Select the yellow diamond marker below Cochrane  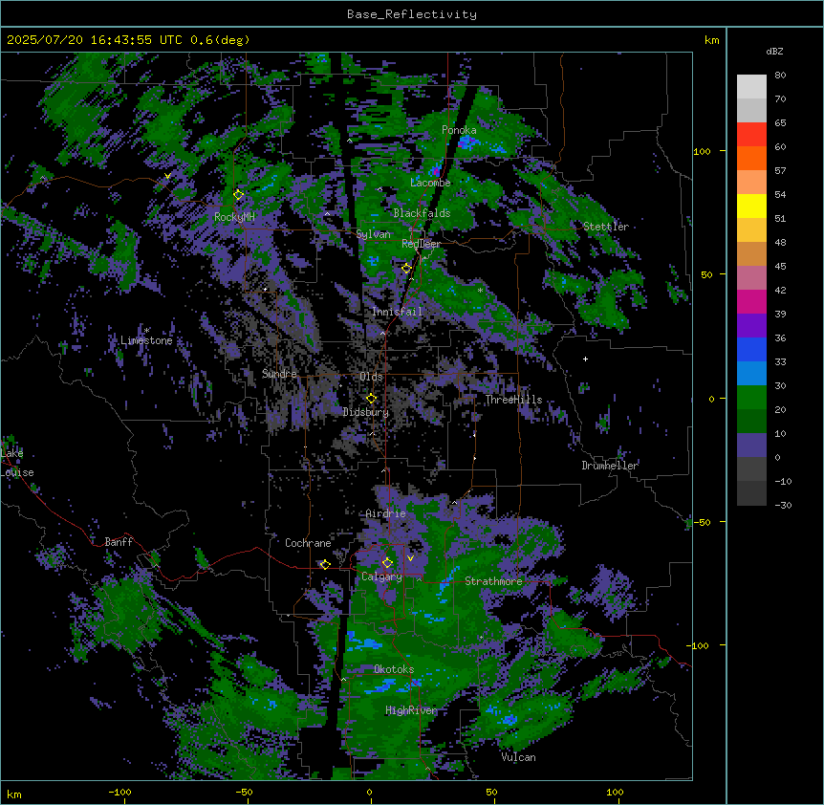[325, 565]
